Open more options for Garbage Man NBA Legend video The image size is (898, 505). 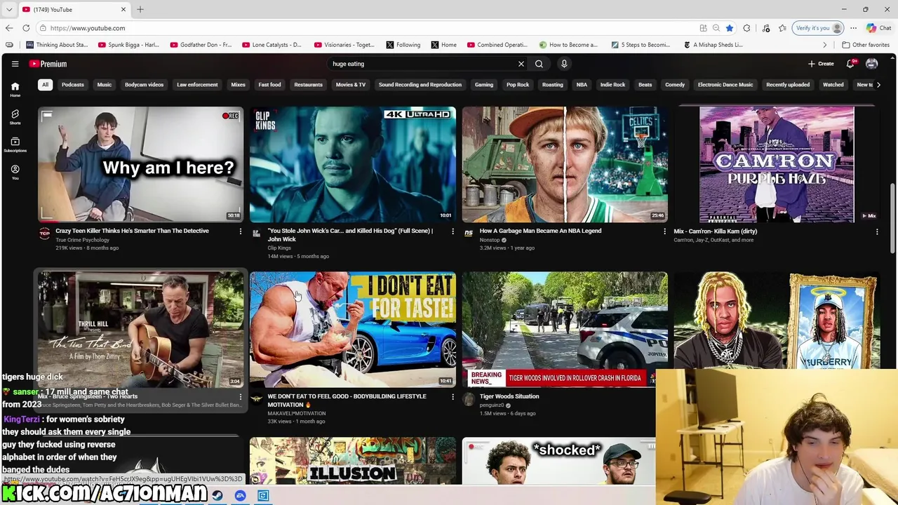tap(664, 231)
